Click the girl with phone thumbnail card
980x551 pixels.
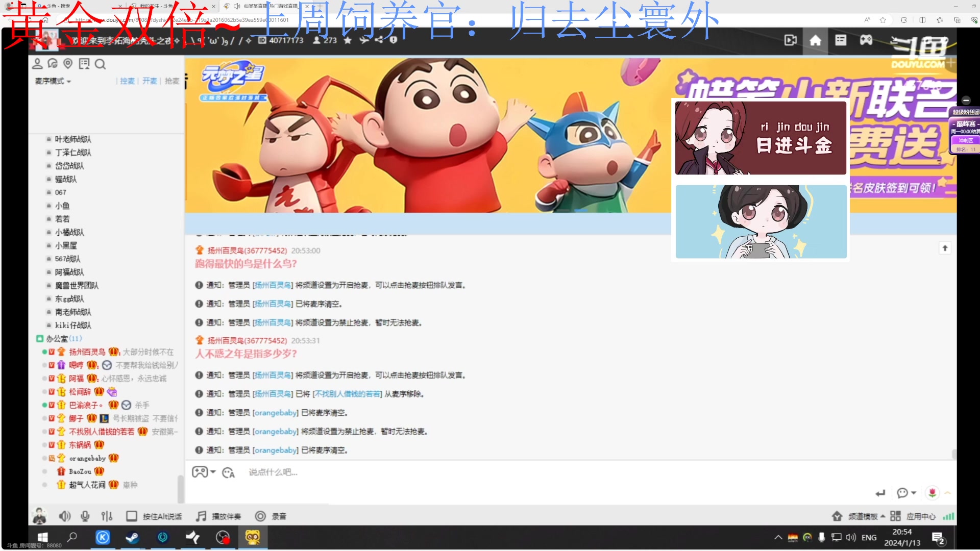(761, 221)
